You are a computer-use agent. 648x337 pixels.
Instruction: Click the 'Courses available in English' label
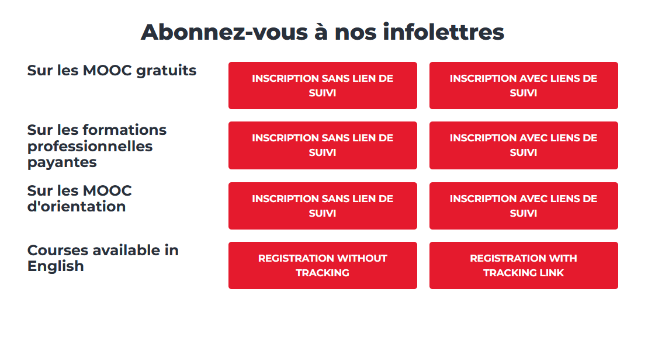pos(103,258)
